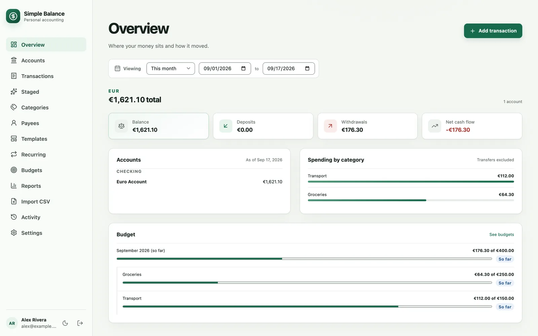Click the 'As of Sep 17, 2026' text
The height and width of the screenshot is (336, 538).
[264, 160]
